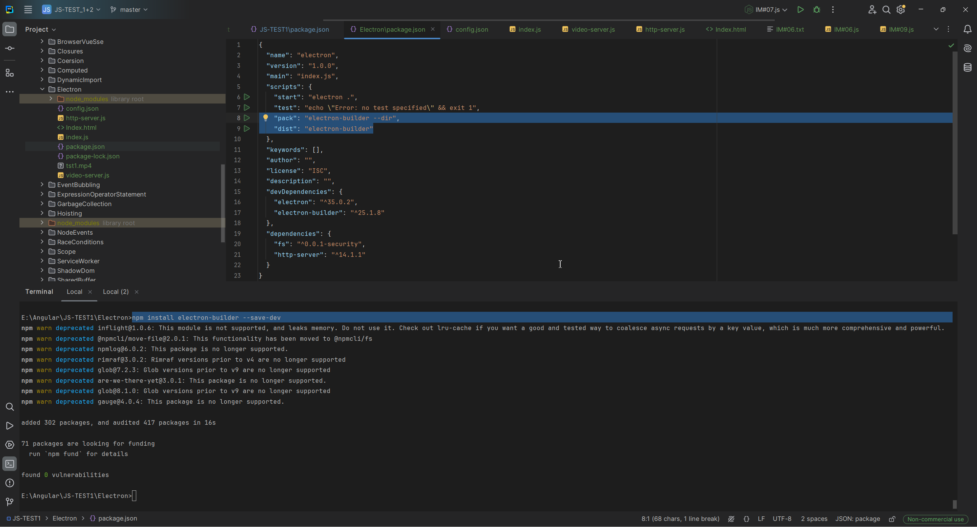Screen dimensions: 977x527
Task: Open the Commit tool window icon
Action: tap(10, 48)
